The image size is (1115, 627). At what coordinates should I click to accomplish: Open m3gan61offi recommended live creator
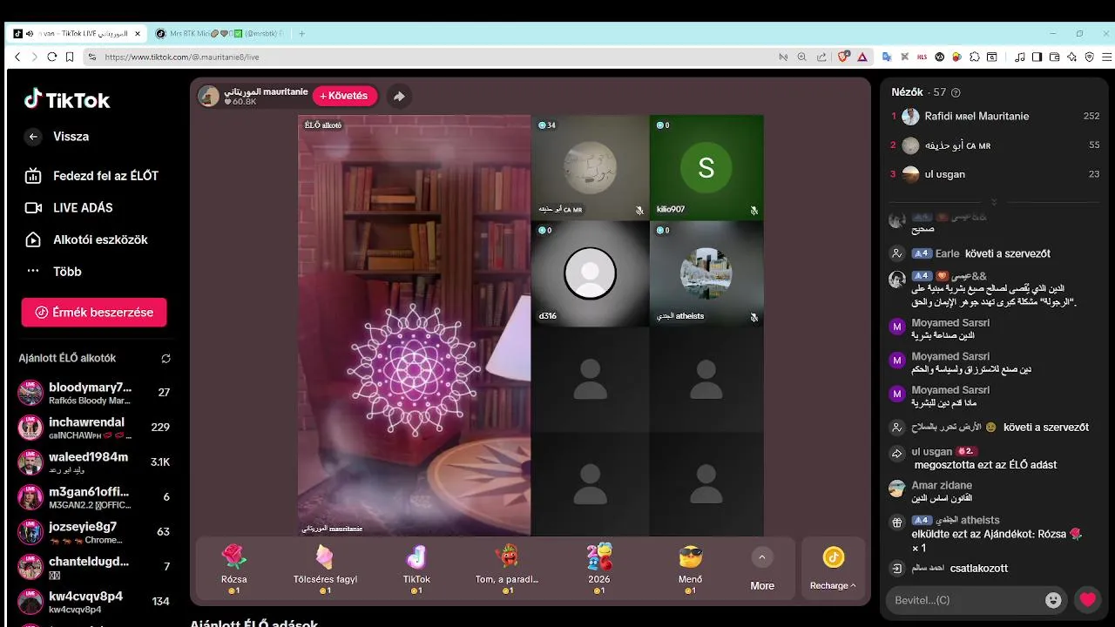pyautogui.click(x=94, y=497)
